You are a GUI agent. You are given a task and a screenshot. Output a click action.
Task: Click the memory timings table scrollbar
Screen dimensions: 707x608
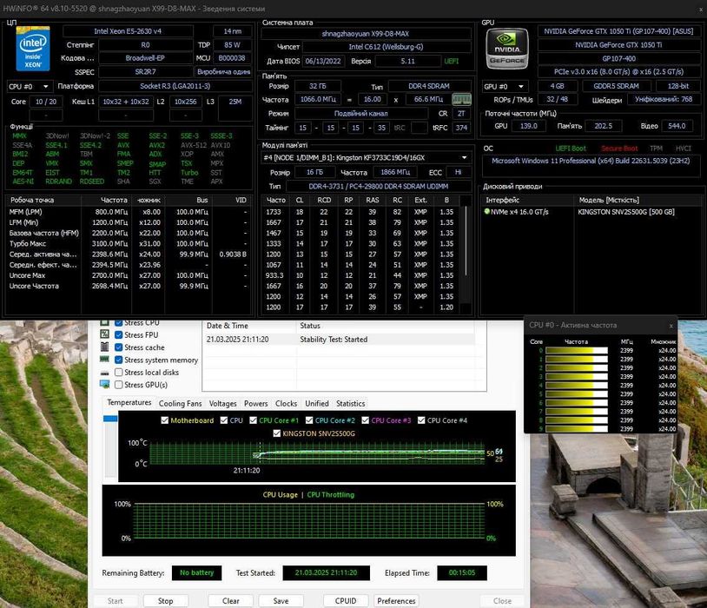tap(466, 241)
